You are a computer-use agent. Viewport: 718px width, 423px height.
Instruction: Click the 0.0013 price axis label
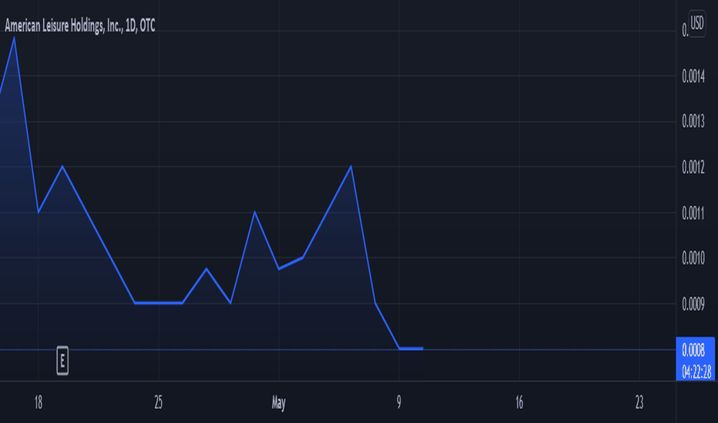693,122
